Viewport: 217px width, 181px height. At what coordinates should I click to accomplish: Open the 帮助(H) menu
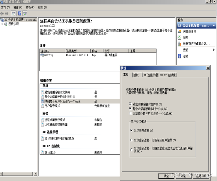pos(42,7)
